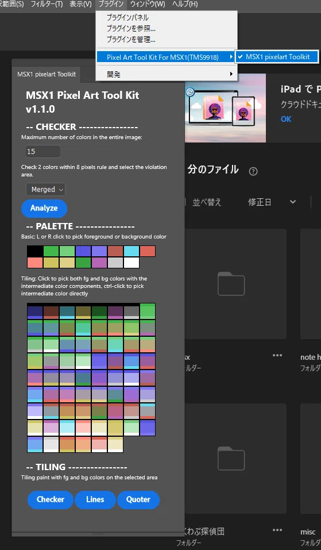The width and height of the screenshot is (321, 550).
Task: Choose プラグインパネル from the menu
Action: pyautogui.click(x=167, y=18)
